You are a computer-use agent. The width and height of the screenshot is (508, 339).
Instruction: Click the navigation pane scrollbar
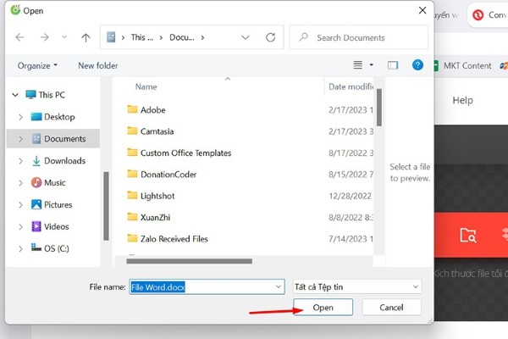(106, 206)
